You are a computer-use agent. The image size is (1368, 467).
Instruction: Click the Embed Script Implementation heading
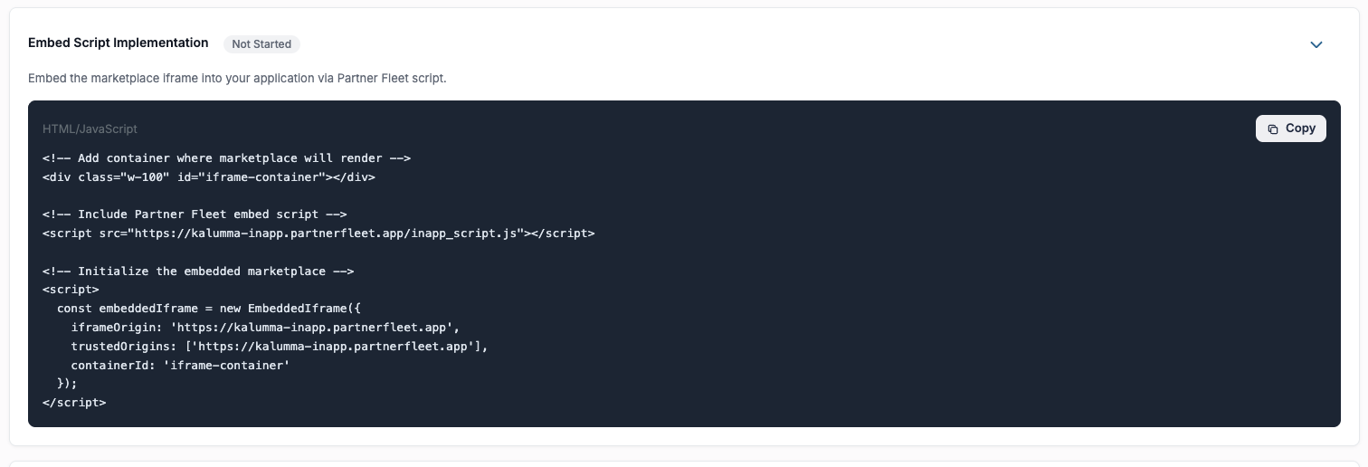point(119,43)
